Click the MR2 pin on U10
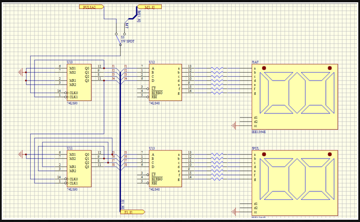 tap(73, 85)
